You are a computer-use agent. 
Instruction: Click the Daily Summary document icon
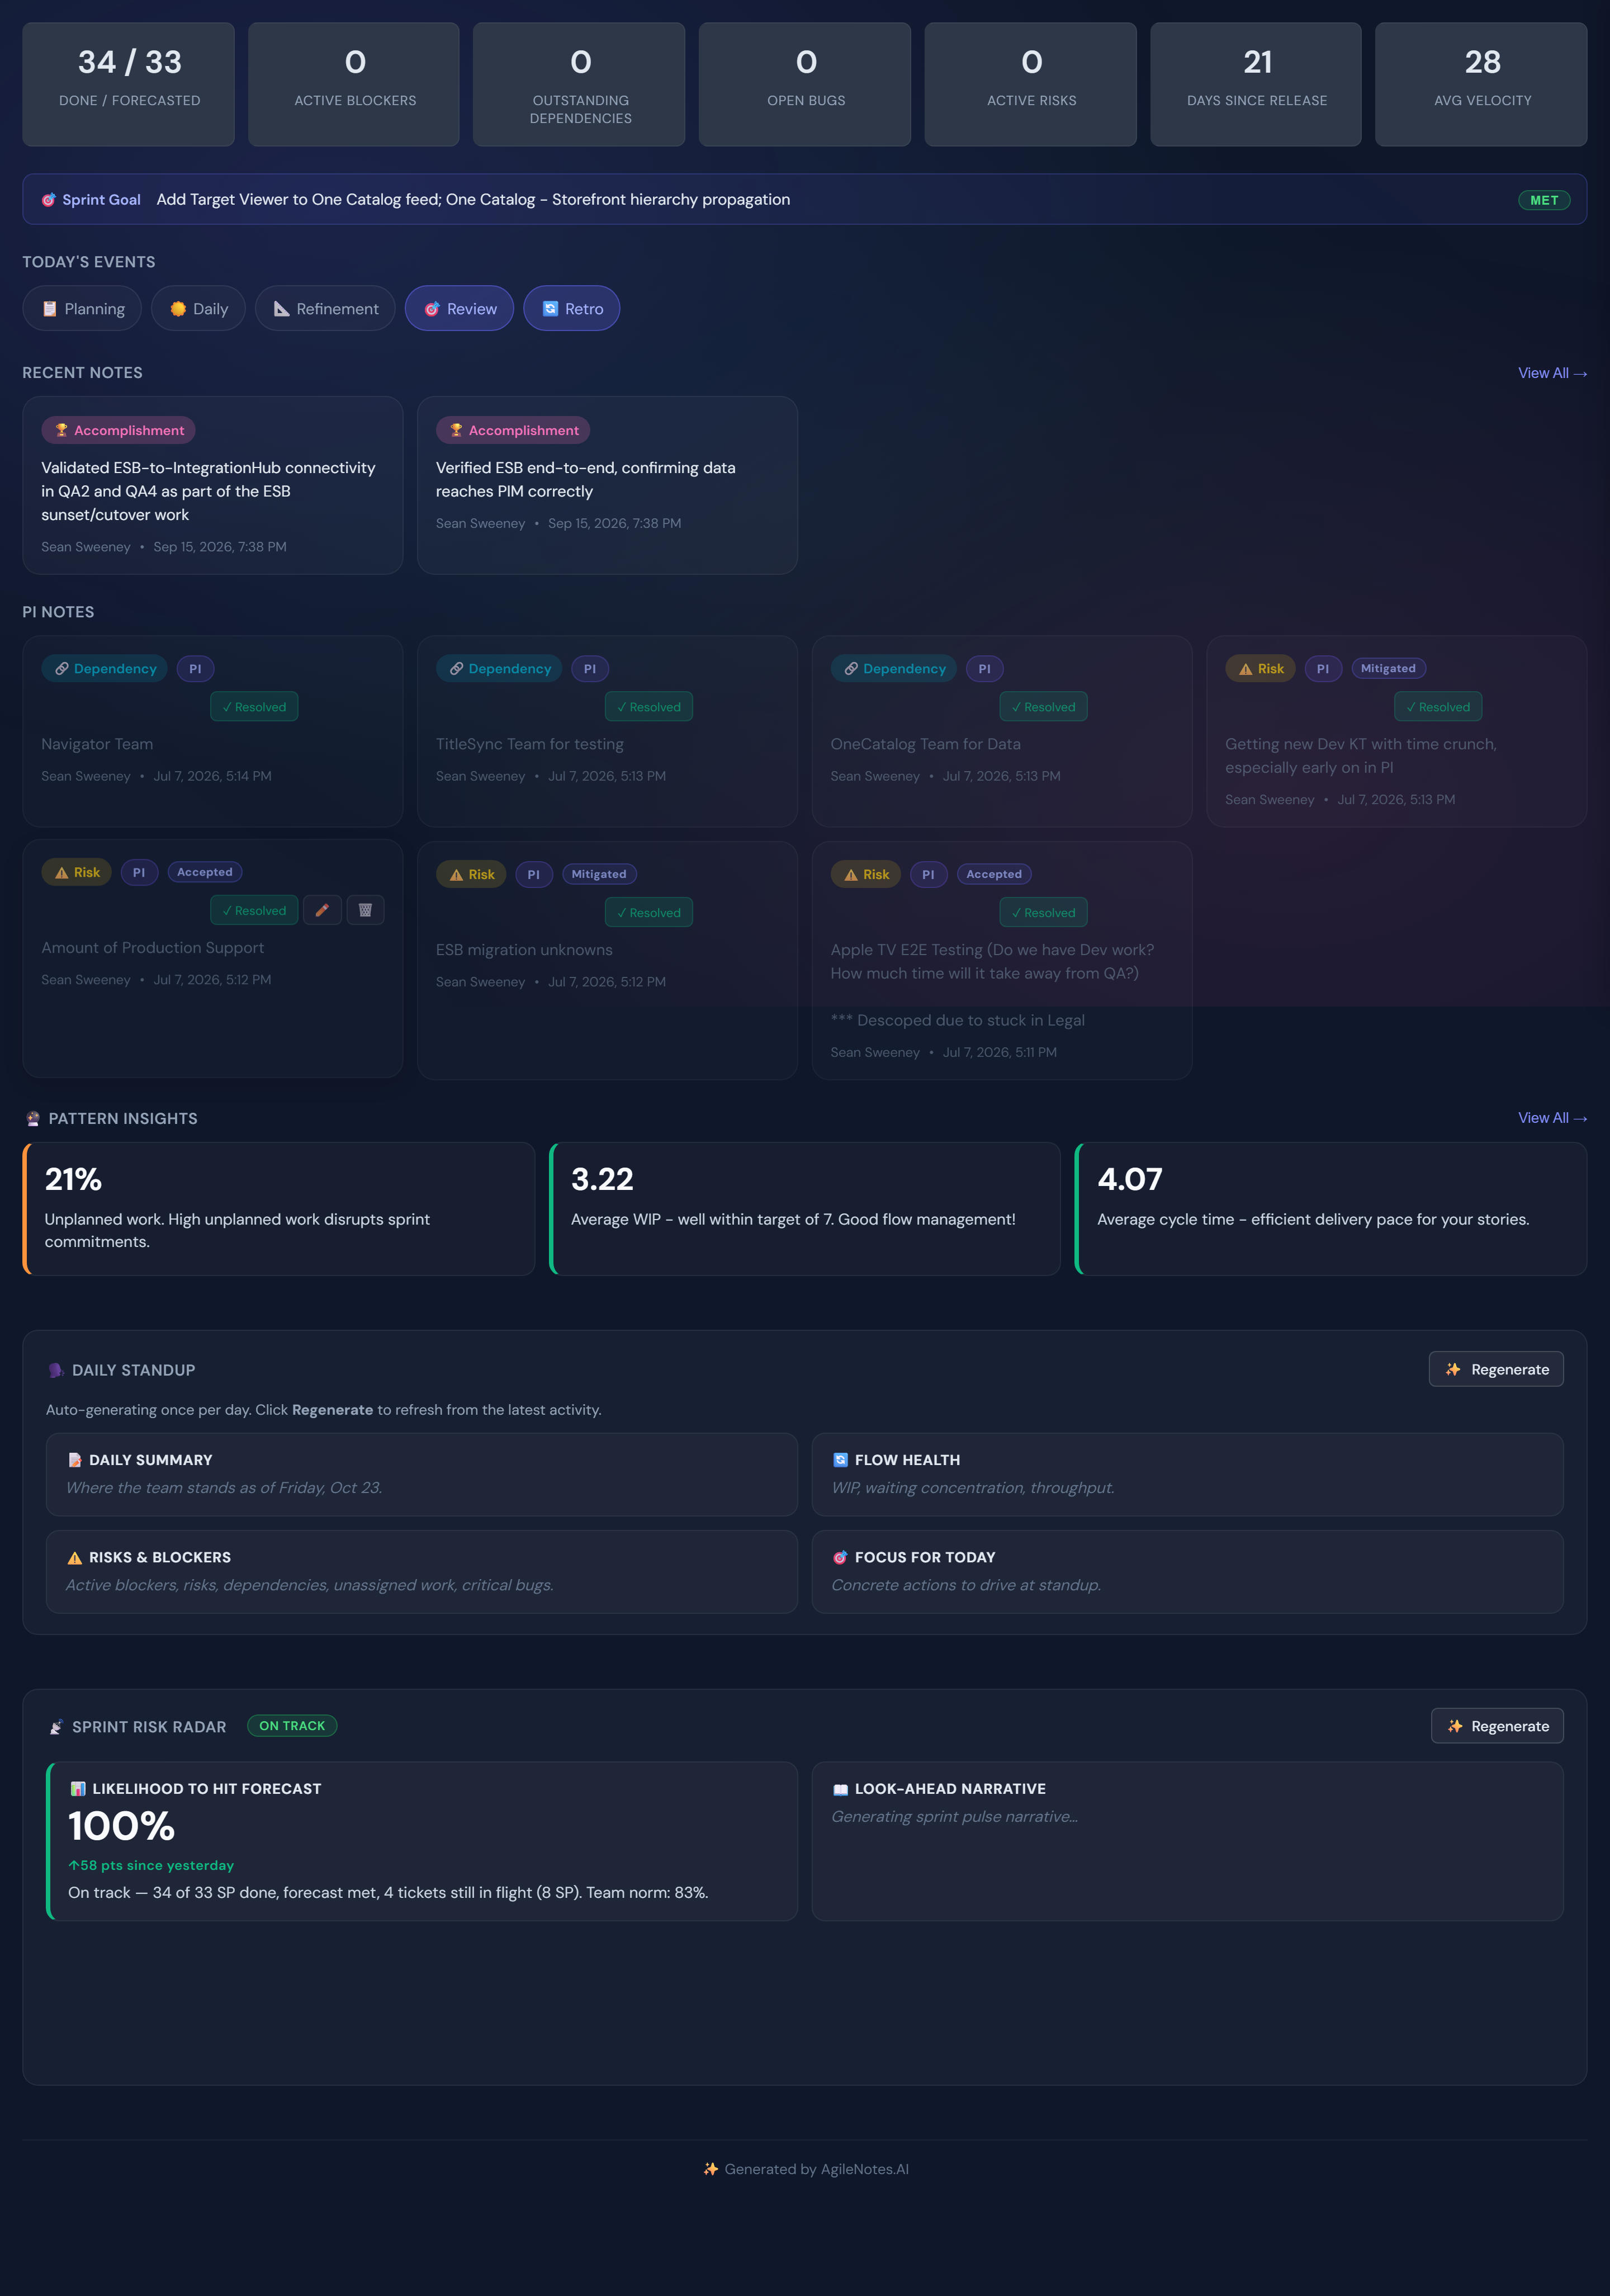click(74, 1460)
